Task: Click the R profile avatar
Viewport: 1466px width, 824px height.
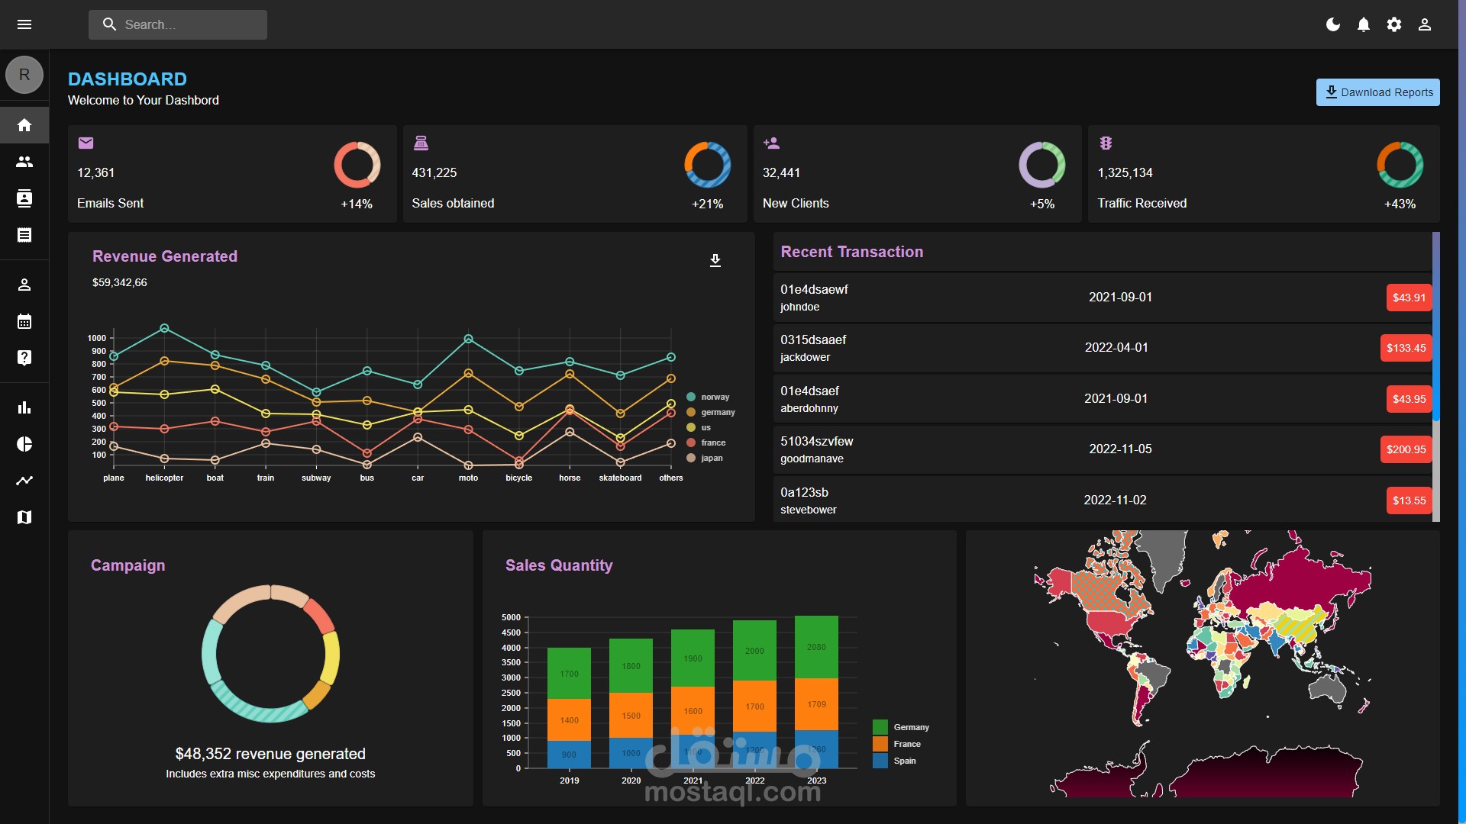Action: [24, 75]
